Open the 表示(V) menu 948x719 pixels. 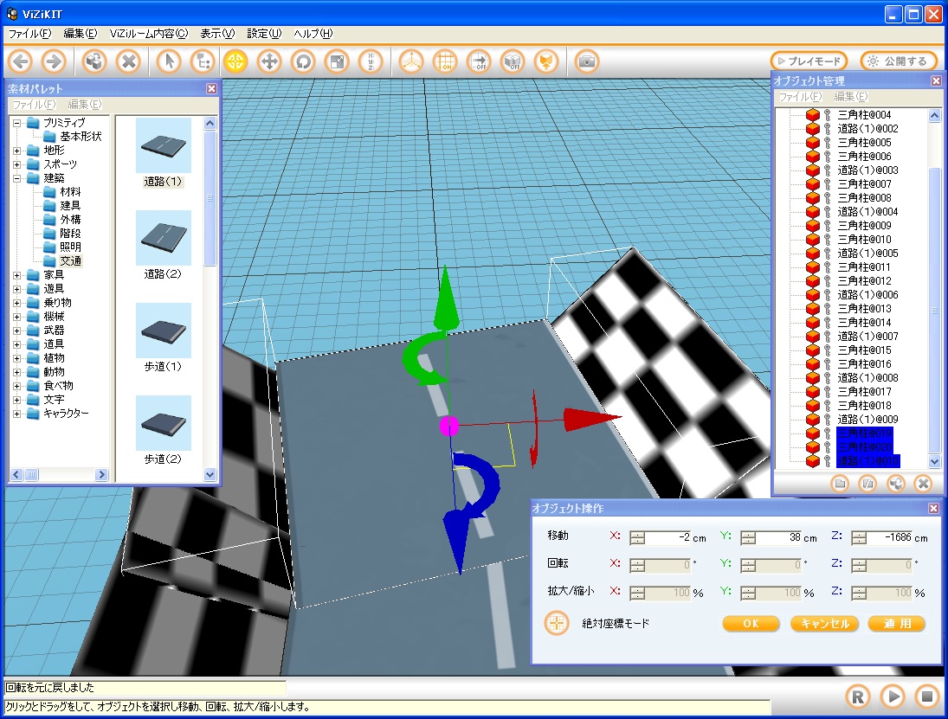217,34
